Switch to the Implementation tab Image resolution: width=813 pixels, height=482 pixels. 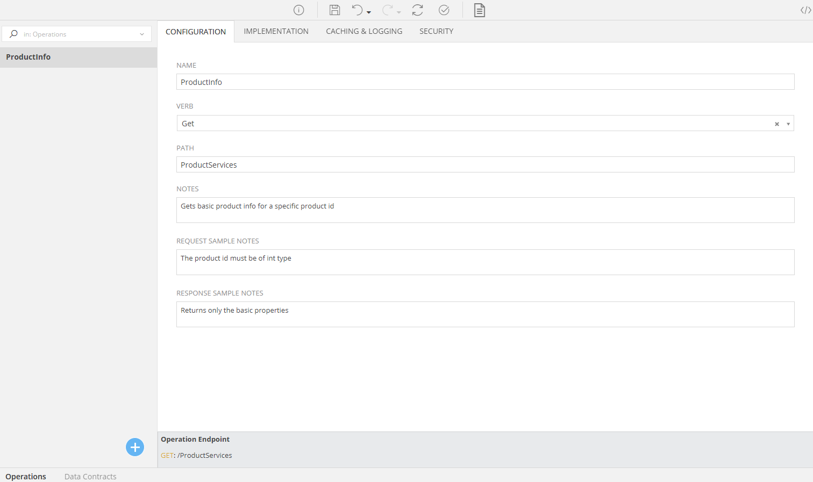tap(276, 31)
